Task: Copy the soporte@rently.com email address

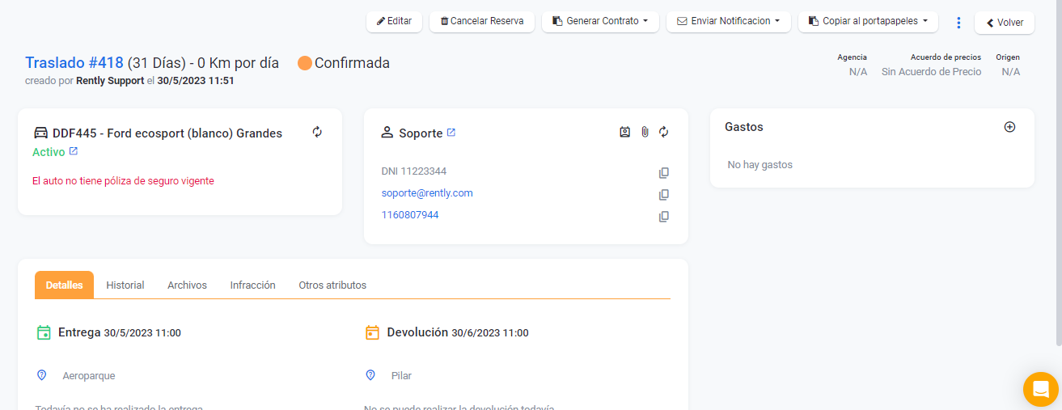Action: click(664, 194)
